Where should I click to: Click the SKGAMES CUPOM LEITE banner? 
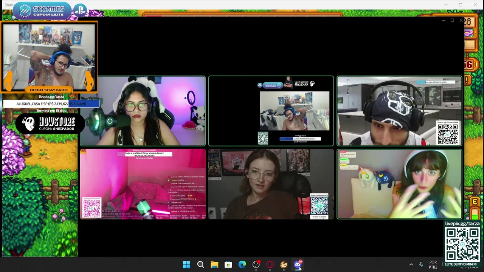tap(42, 11)
